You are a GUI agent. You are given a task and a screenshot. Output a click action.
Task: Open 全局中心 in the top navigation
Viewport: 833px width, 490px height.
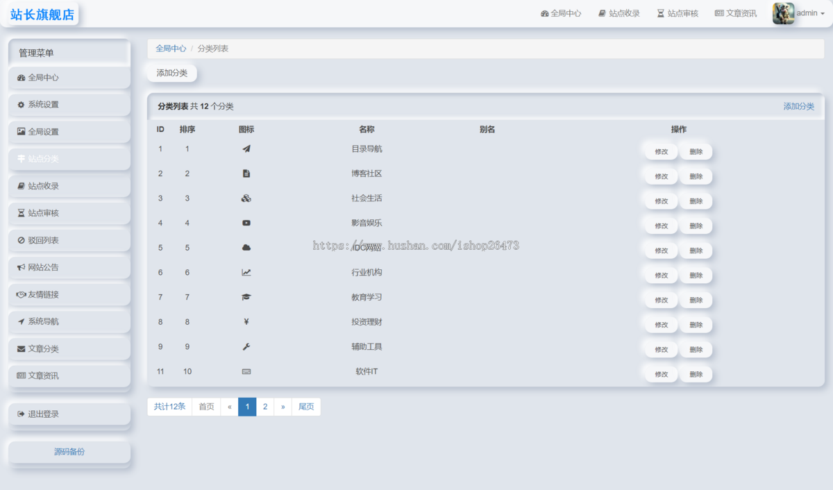(561, 13)
